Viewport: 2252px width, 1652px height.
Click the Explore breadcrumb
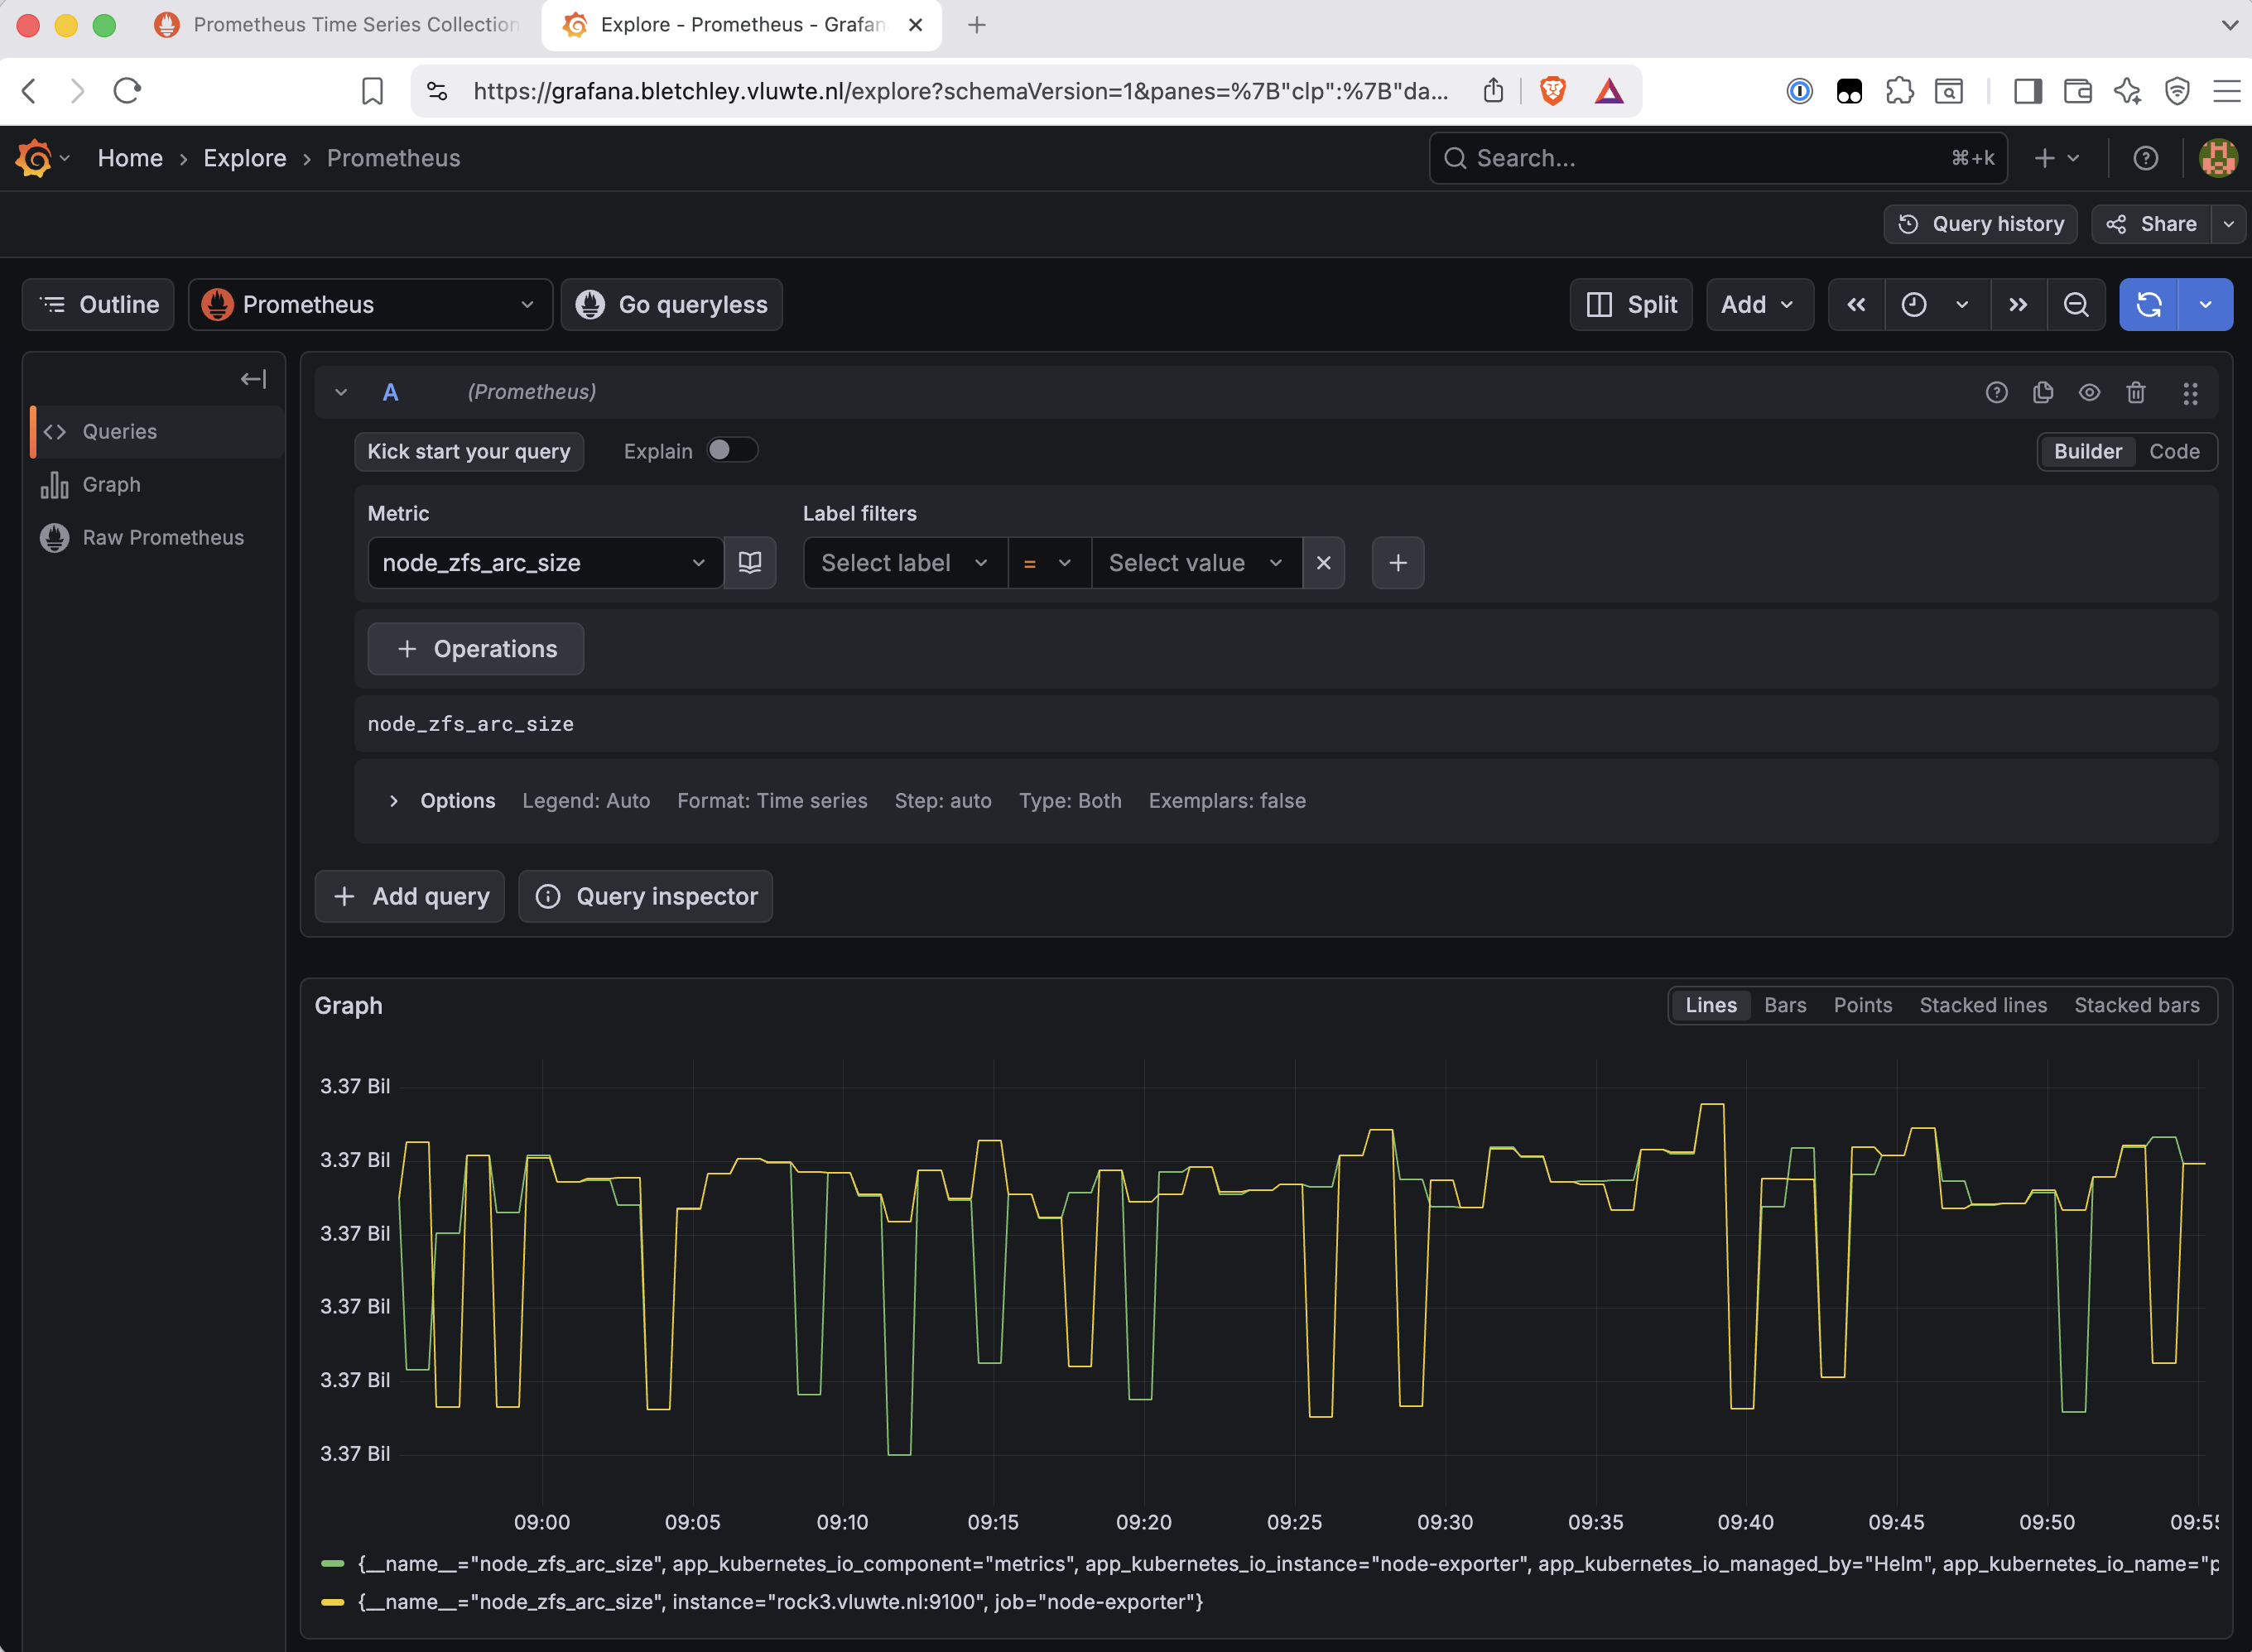click(x=245, y=158)
